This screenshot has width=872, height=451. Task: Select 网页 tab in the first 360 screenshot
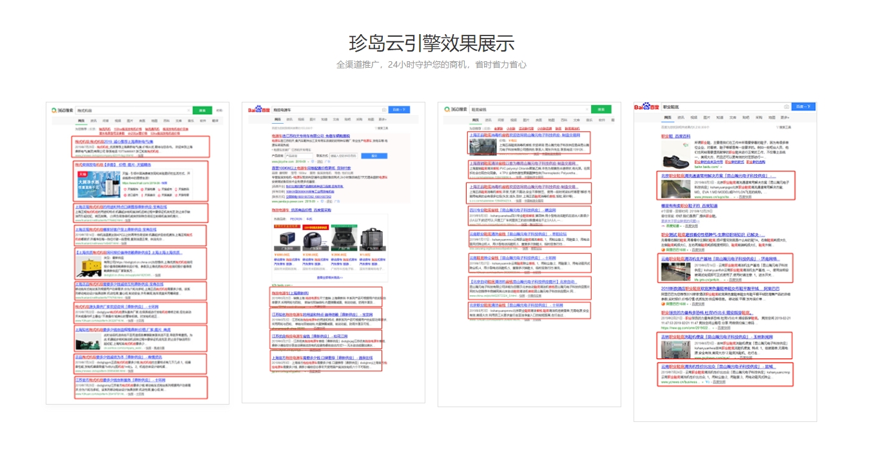pyautogui.click(x=81, y=120)
